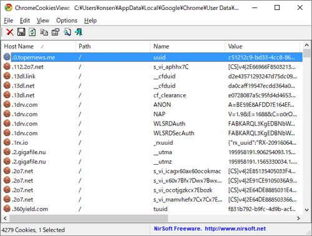
Task: Sort by Name column header
Action: [x=187, y=46]
